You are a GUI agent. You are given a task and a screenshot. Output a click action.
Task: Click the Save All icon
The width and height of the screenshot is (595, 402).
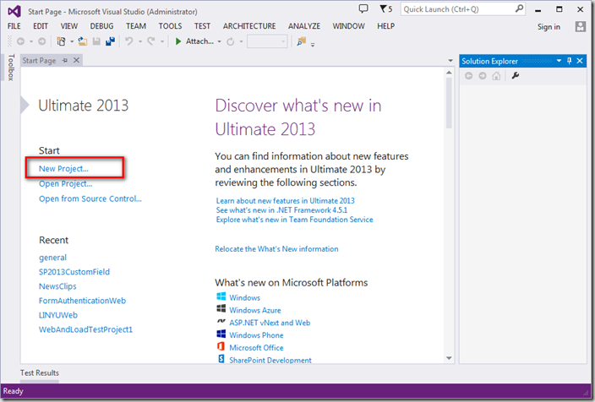(x=110, y=41)
